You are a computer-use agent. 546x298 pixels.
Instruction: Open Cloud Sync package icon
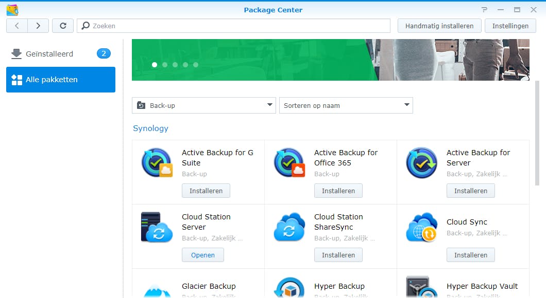click(422, 227)
